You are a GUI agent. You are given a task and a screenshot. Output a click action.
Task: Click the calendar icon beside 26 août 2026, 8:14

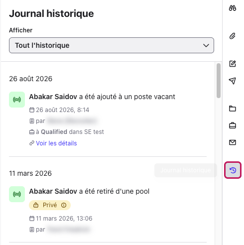pyautogui.click(x=32, y=110)
